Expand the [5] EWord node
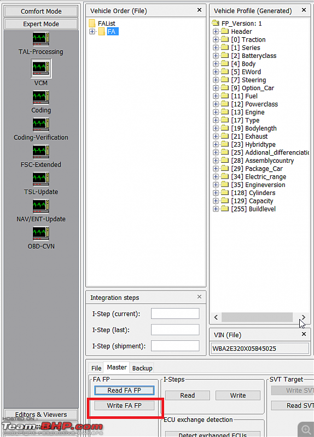The width and height of the screenshot is (314, 437). click(x=216, y=72)
